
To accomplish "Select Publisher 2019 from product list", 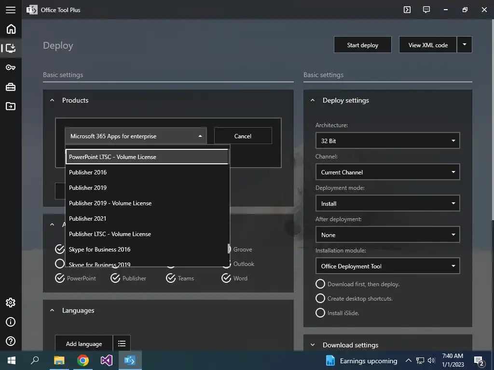I will pyautogui.click(x=147, y=187).
